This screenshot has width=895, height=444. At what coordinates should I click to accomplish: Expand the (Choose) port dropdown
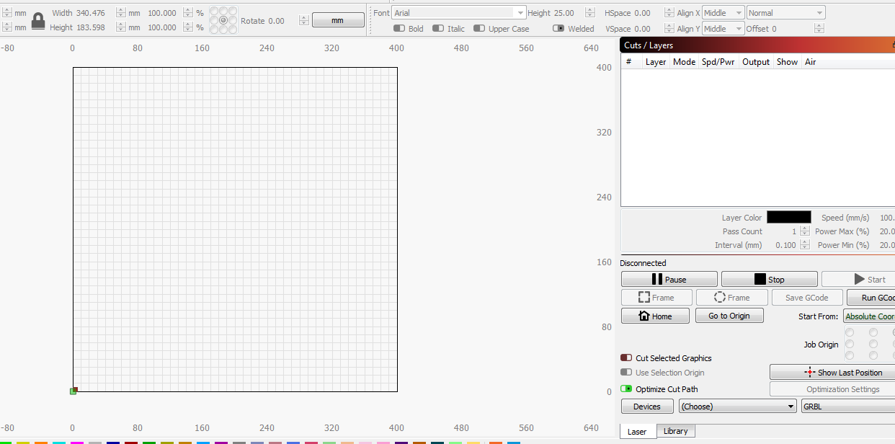click(737, 407)
